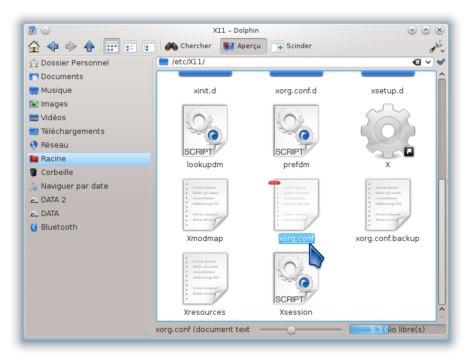Open the Chercher search tool
The image size is (472, 363).
click(188, 46)
